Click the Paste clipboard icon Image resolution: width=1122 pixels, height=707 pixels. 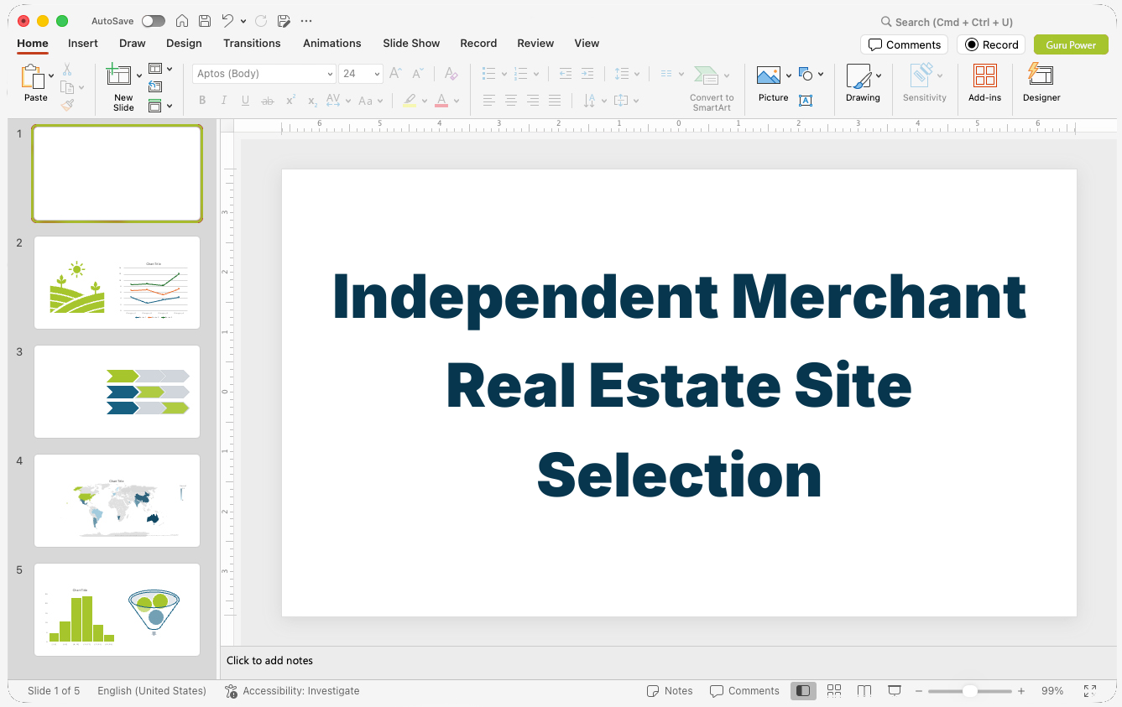pos(33,76)
